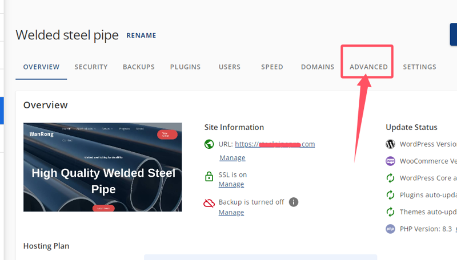Open the site URL link
Viewport: 457px width, 260px height.
[x=274, y=144]
